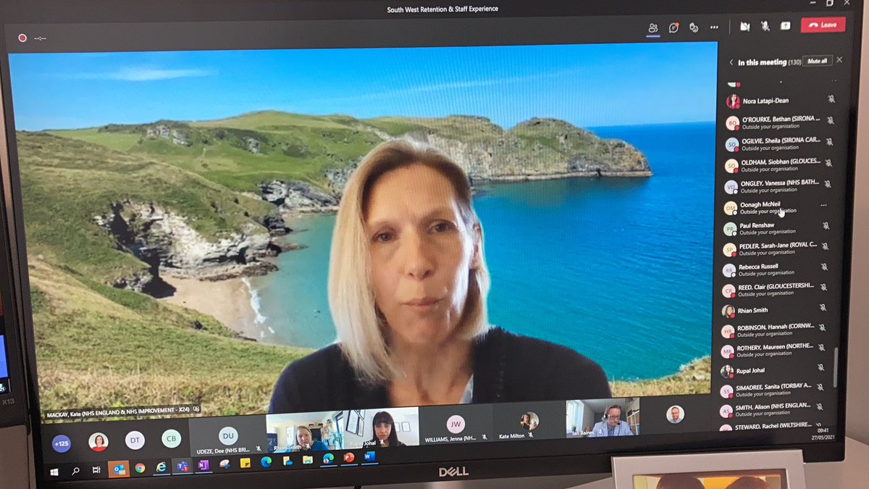Collapse the In this meeting section chevron
The image size is (869, 489).
click(x=731, y=62)
